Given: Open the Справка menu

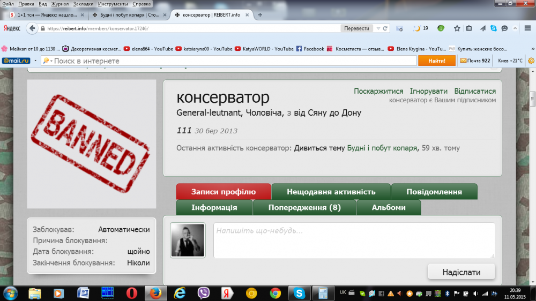Looking at the screenshot, I should (x=142, y=4).
